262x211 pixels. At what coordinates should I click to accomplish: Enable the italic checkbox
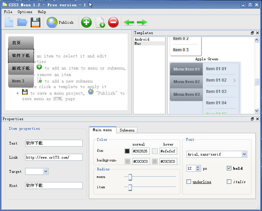click(x=229, y=181)
